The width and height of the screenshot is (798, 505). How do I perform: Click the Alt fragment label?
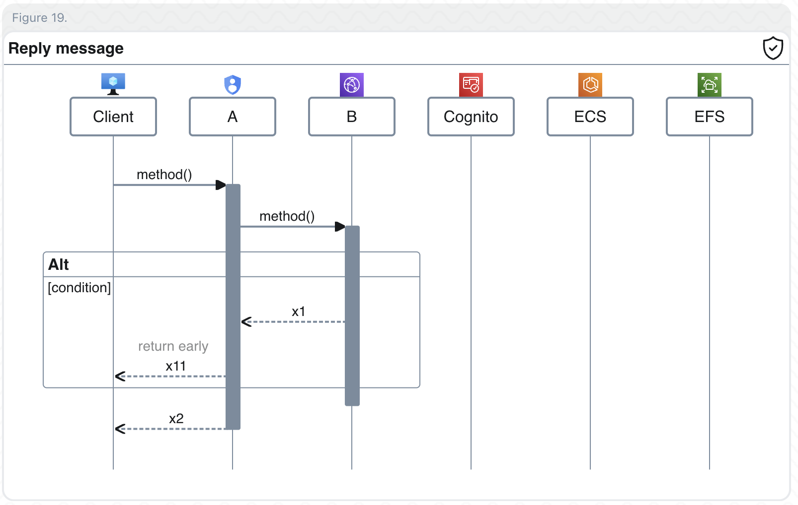[59, 264]
